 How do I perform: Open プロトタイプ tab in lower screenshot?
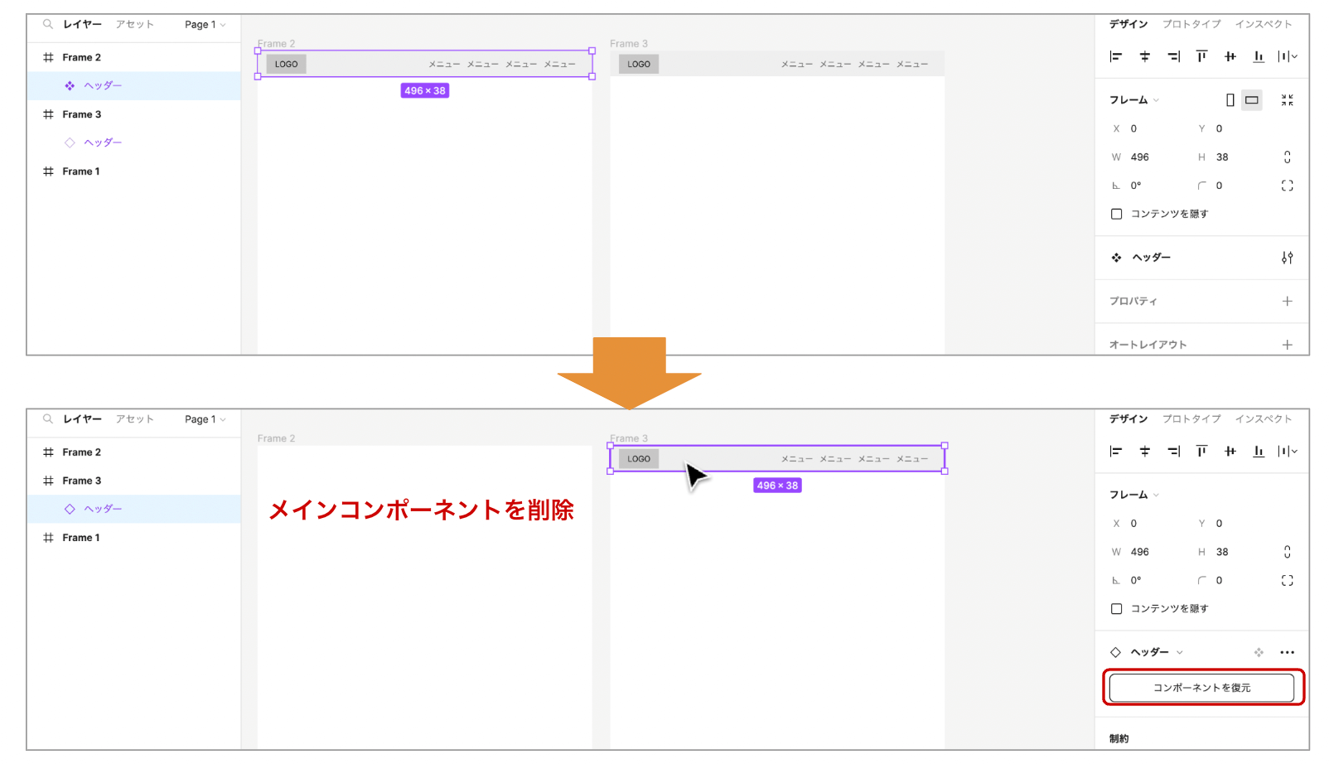click(1191, 419)
